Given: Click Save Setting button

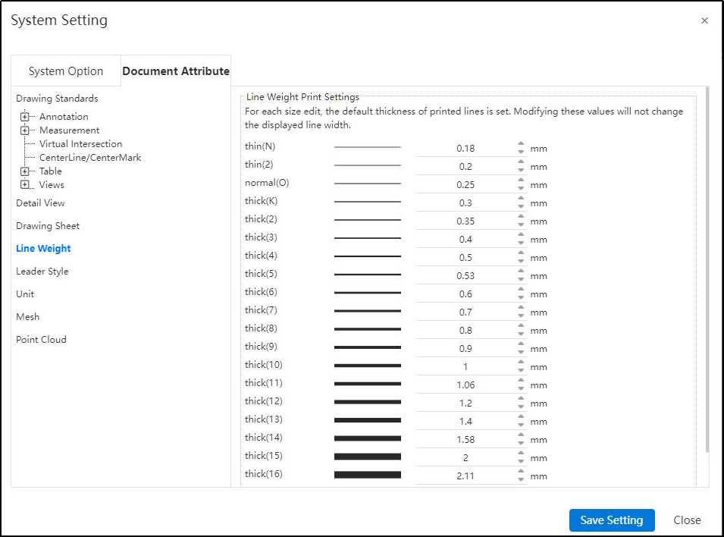Looking at the screenshot, I should tap(612, 520).
